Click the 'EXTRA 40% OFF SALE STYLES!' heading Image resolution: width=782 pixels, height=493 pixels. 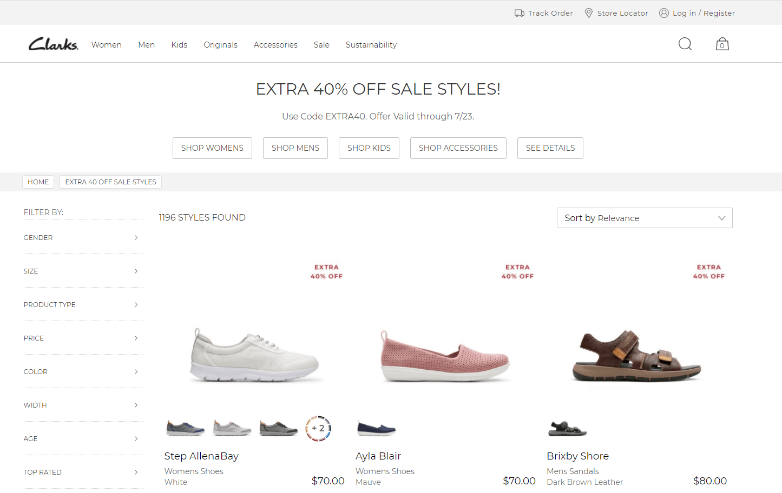pos(378,89)
